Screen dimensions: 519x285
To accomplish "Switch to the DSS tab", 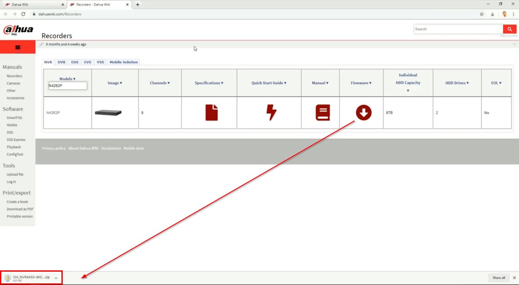I will pyautogui.click(x=75, y=62).
